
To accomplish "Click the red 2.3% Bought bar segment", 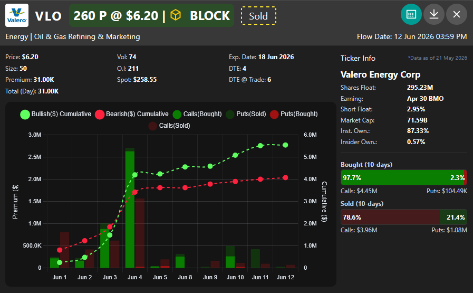I will tap(466, 177).
